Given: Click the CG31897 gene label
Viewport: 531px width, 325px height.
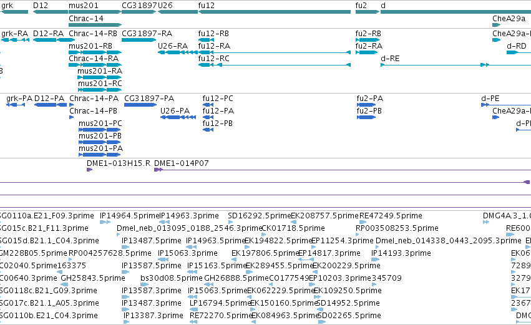Looking at the screenshot, I should pyautogui.click(x=140, y=6).
